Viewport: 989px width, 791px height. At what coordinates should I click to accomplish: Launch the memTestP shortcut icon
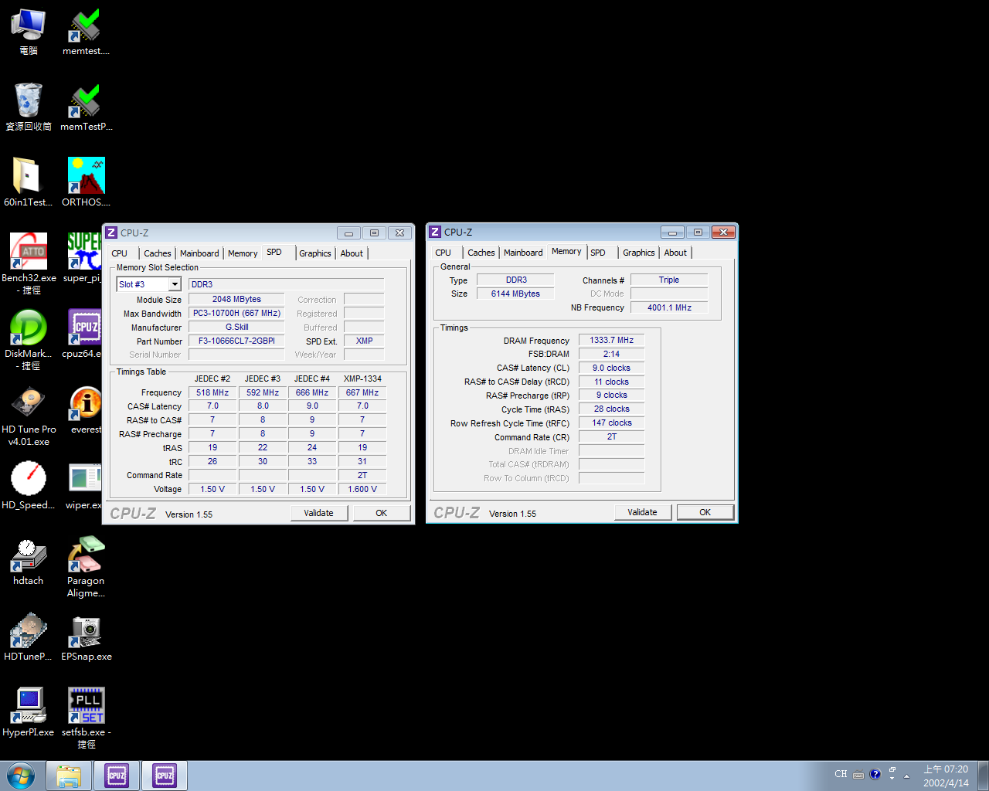(86, 107)
